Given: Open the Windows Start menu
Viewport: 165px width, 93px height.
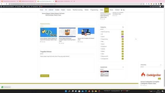Looking at the screenshot, I should click(66, 91).
